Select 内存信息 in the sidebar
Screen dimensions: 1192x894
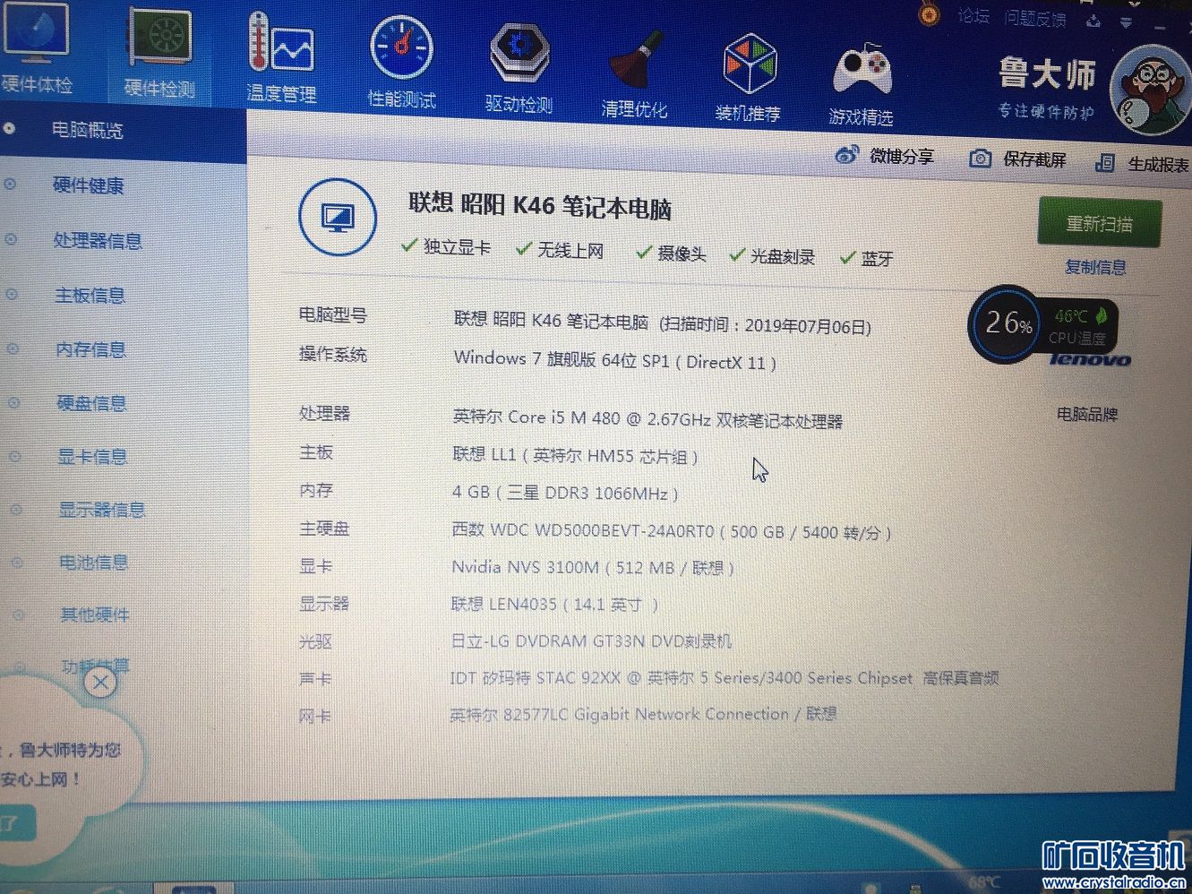point(90,349)
